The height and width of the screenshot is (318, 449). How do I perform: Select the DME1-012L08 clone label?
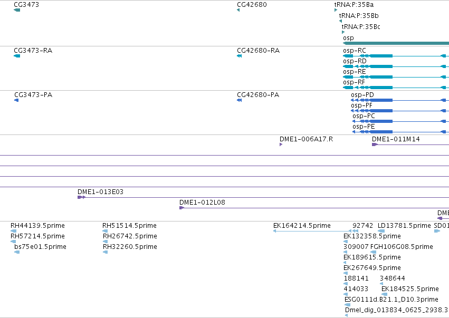tap(202, 203)
